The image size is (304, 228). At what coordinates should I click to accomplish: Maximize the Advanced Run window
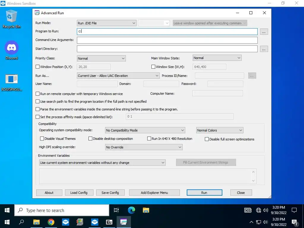coord(251,13)
